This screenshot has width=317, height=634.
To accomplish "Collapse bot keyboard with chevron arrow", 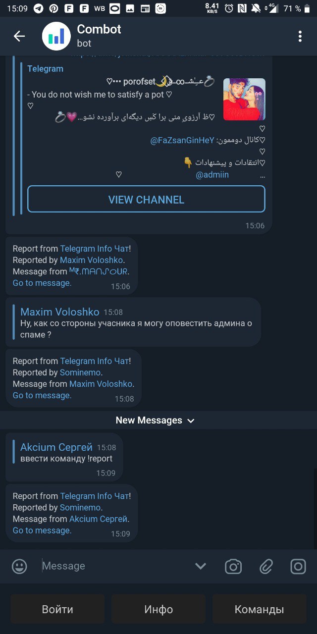I will pos(201,566).
